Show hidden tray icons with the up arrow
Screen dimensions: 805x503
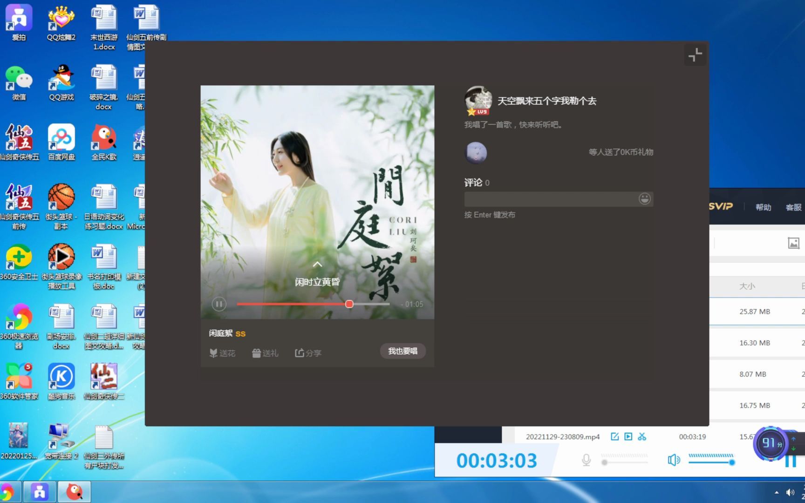[777, 492]
